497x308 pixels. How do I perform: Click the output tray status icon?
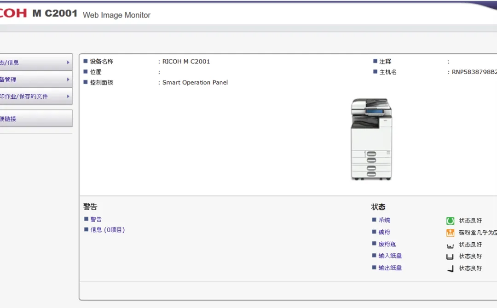click(451, 268)
